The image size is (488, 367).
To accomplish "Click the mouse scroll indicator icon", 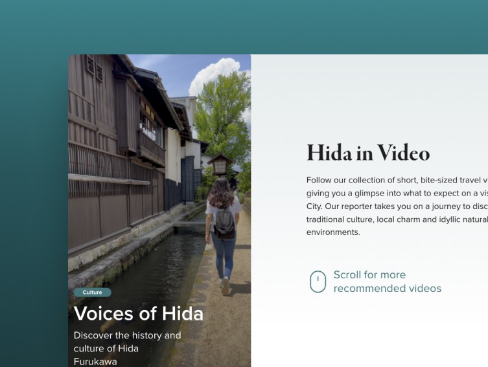I will pos(318,282).
